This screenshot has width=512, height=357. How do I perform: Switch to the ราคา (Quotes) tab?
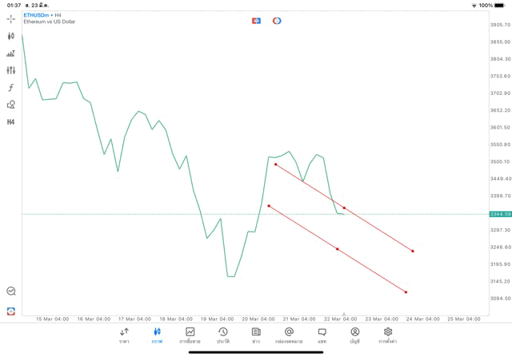tap(124, 335)
